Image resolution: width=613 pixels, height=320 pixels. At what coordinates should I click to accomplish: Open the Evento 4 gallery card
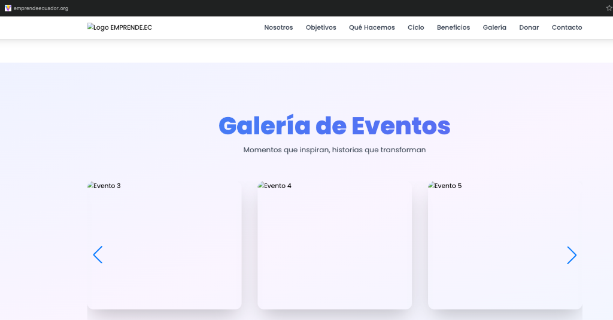tap(334, 245)
